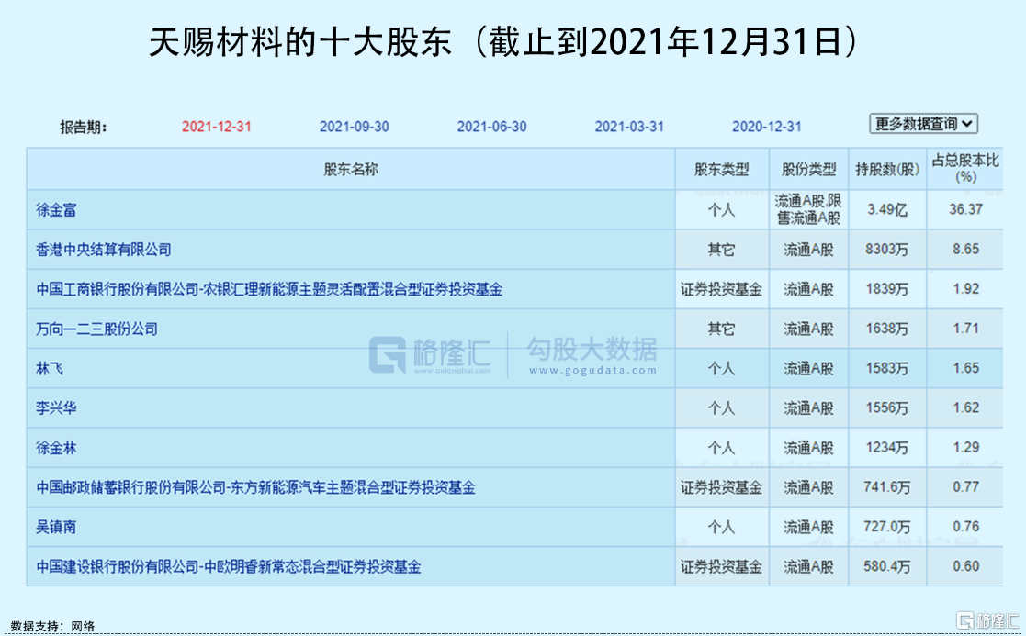Screen dimensions: 1026x636
Task: Select the 1583万 shares cell
Action: [x=887, y=369]
